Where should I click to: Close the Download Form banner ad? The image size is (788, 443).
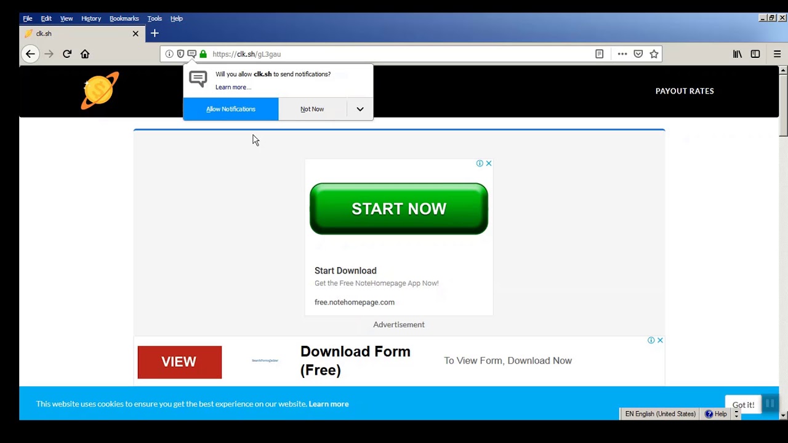(660, 340)
